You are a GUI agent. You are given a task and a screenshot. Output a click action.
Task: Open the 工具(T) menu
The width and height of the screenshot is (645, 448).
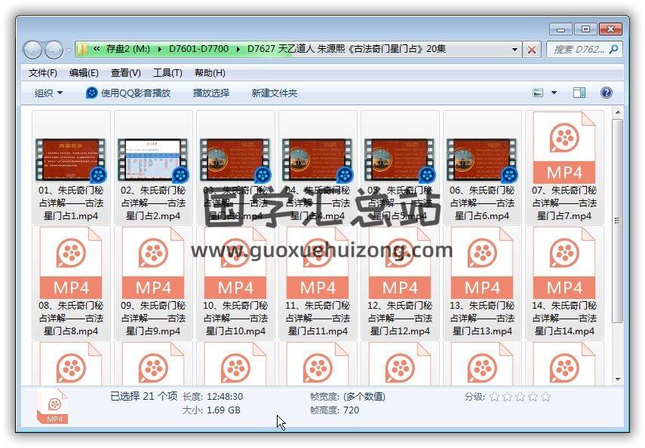(167, 73)
